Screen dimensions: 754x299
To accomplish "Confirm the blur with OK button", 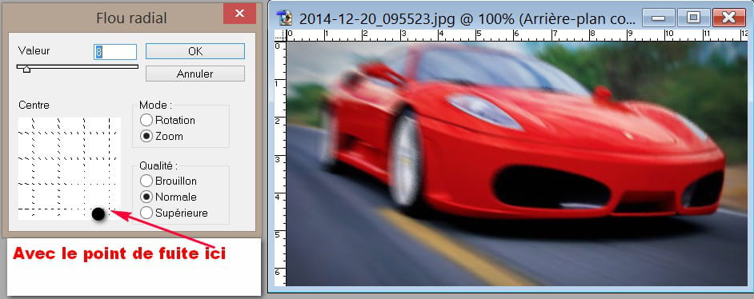I will click(x=195, y=51).
